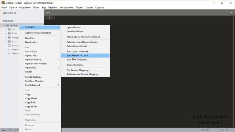Choose Reveal in context menu

pyautogui.click(x=40, y=72)
